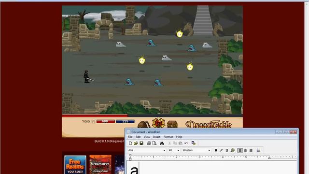The width and height of the screenshot is (309, 174).
Task: Copy selection using the toolbar icon
Action: [x=175, y=143]
